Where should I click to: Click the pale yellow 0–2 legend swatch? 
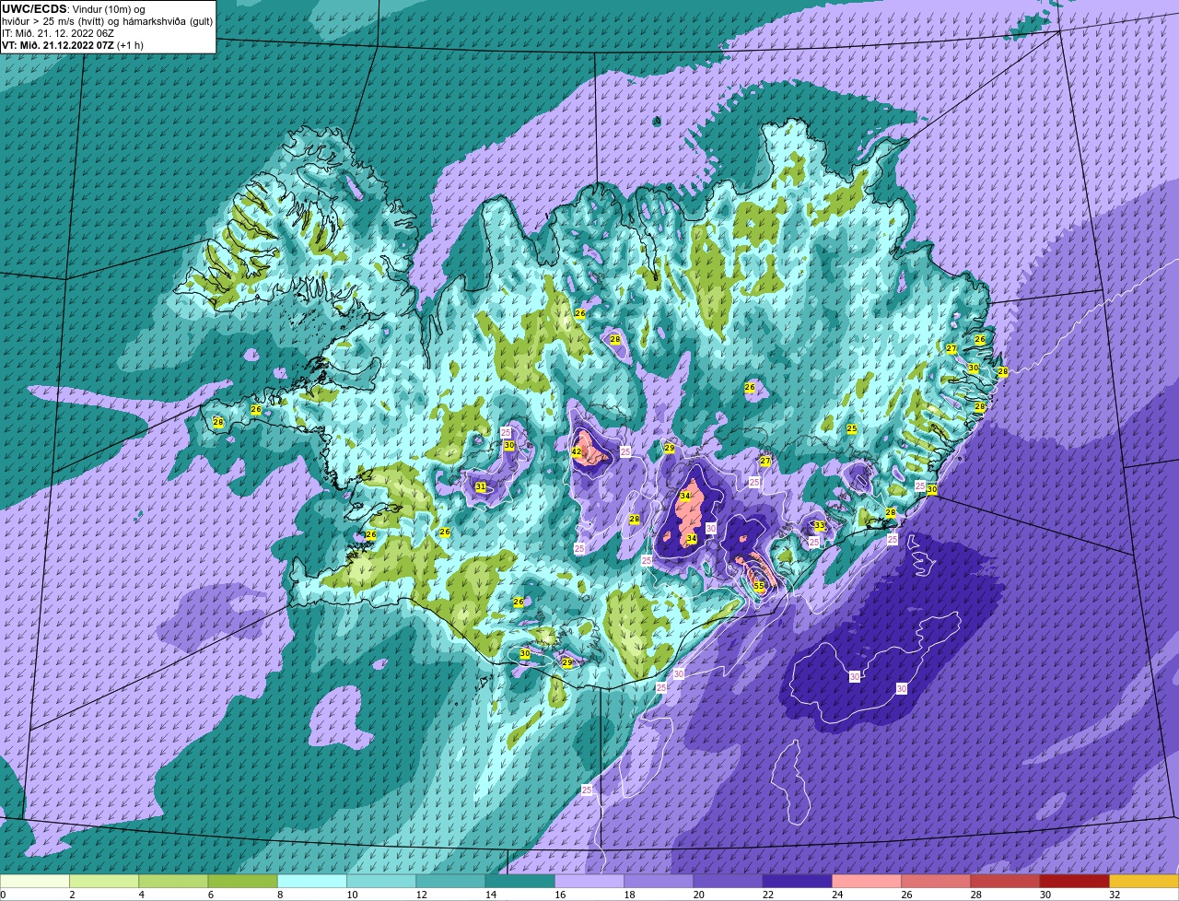click(35, 882)
